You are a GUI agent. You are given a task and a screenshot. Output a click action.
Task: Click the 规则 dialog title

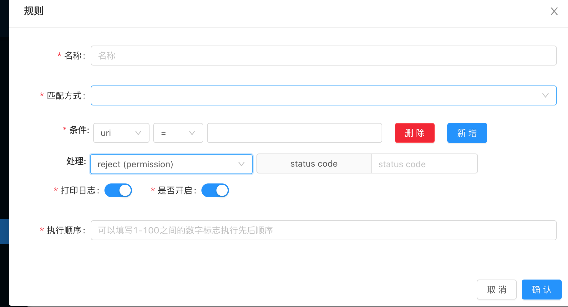point(34,11)
